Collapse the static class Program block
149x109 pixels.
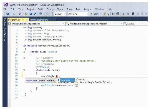coord(24,52)
